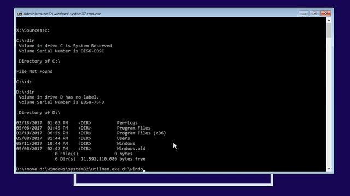Click the 'C:\>dir' command line
The width and height of the screenshot is (350, 196).
(26, 41)
